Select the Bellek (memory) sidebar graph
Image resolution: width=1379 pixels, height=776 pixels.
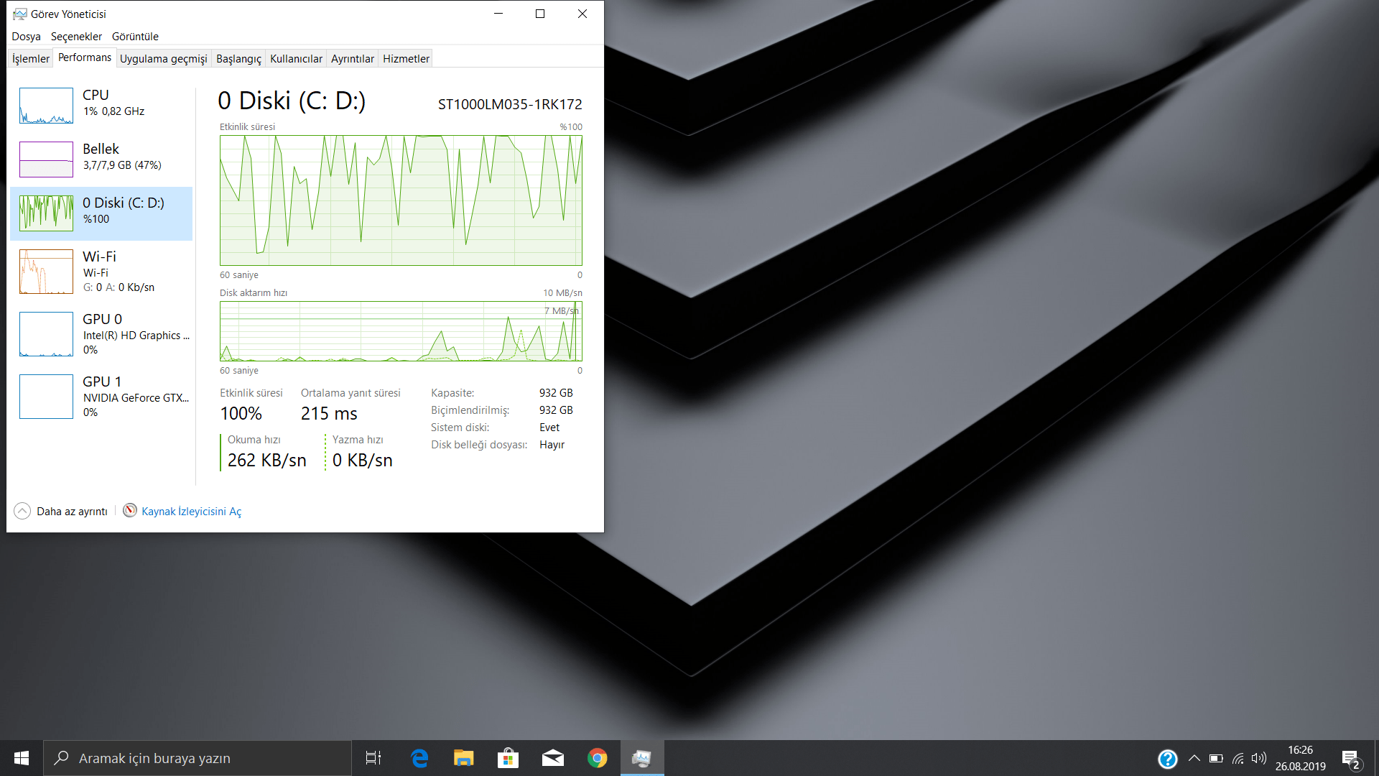[x=101, y=159]
